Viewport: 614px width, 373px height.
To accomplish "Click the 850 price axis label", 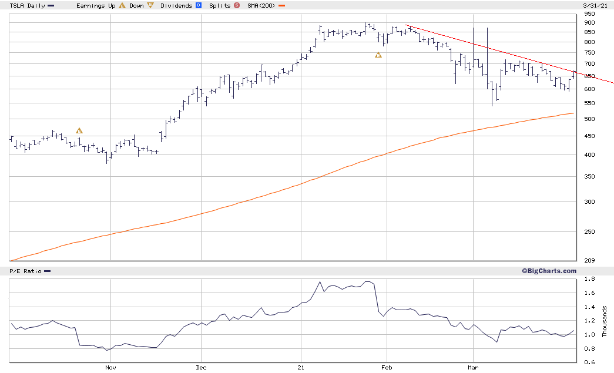I will click(589, 32).
